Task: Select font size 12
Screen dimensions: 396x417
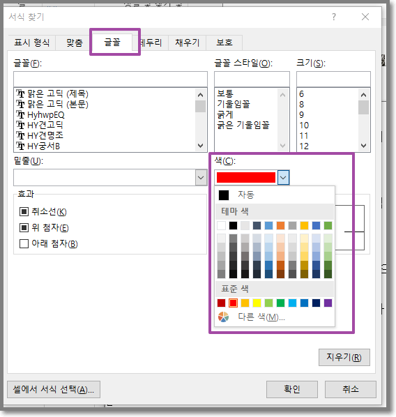Action: pos(328,146)
